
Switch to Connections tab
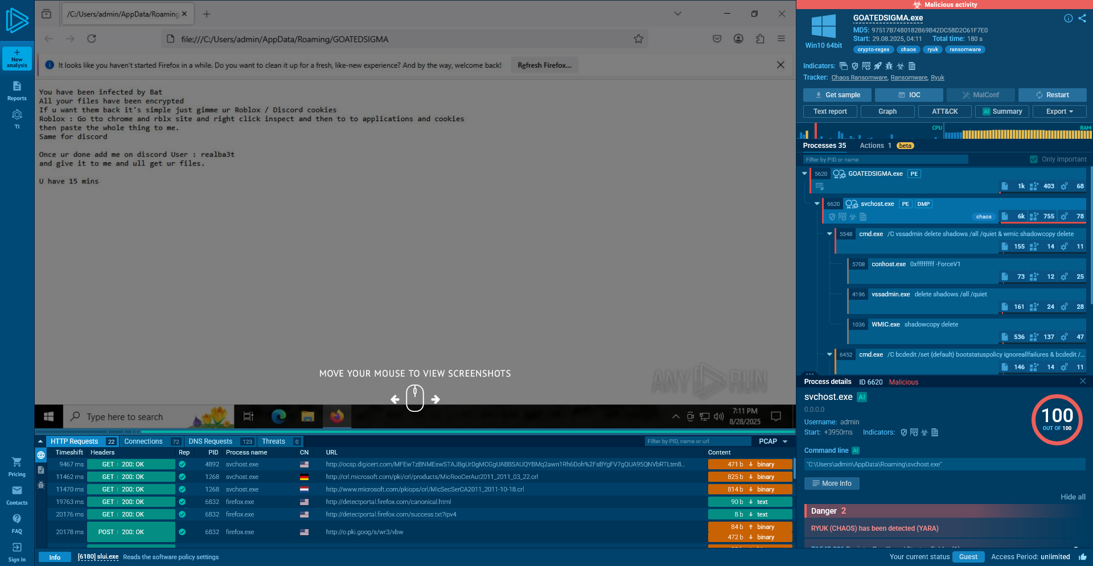152,441
